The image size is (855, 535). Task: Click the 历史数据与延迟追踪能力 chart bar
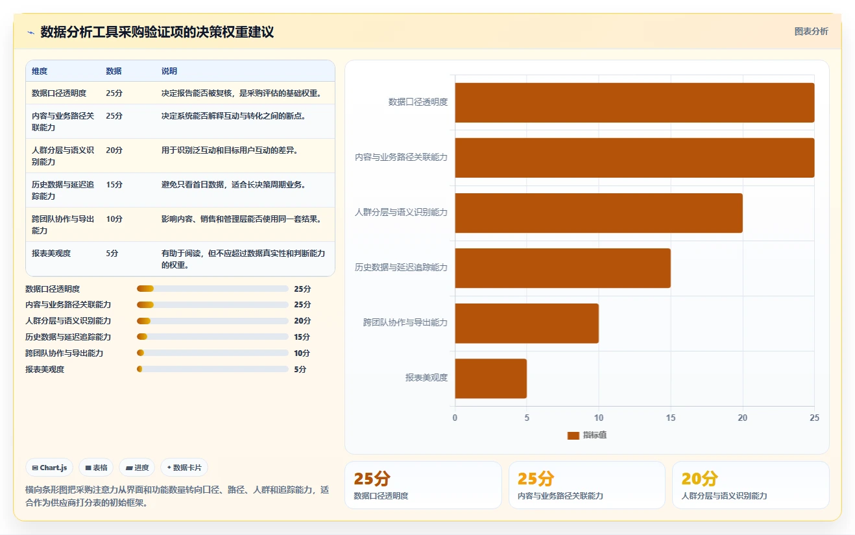point(562,268)
